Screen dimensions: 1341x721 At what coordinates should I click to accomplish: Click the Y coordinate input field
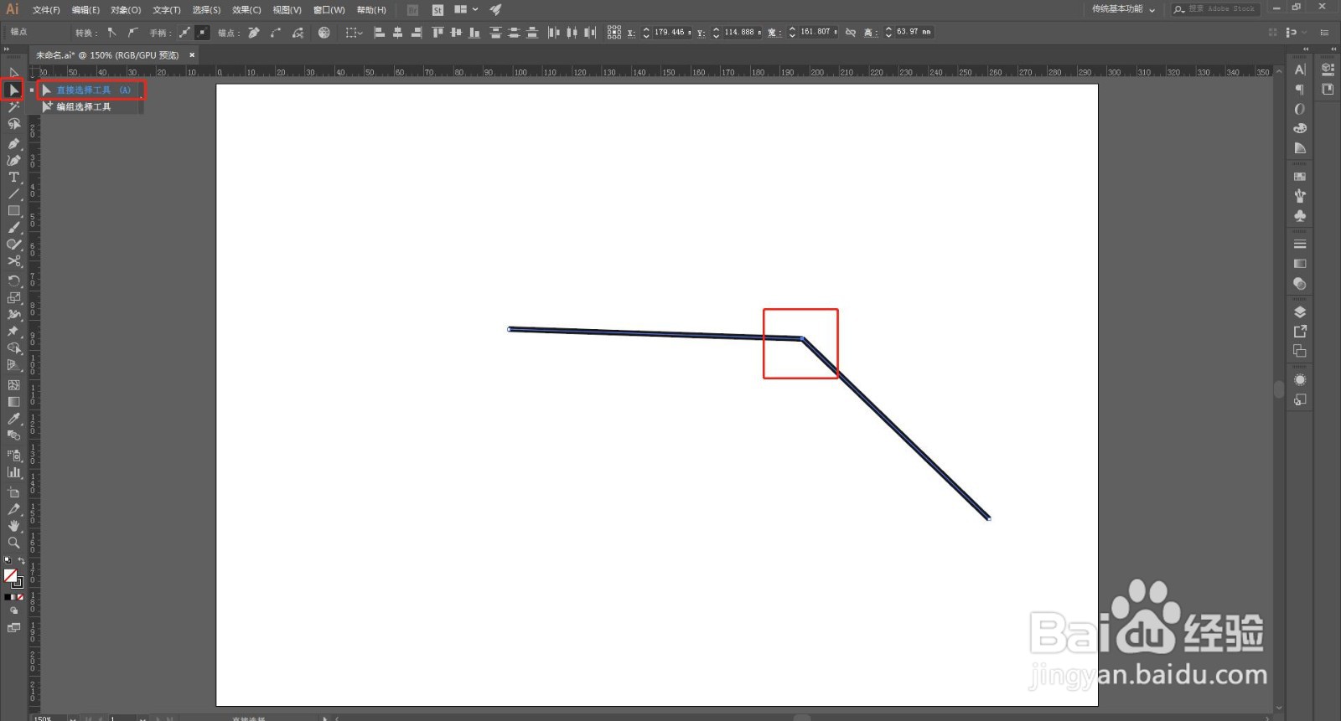[x=742, y=33]
